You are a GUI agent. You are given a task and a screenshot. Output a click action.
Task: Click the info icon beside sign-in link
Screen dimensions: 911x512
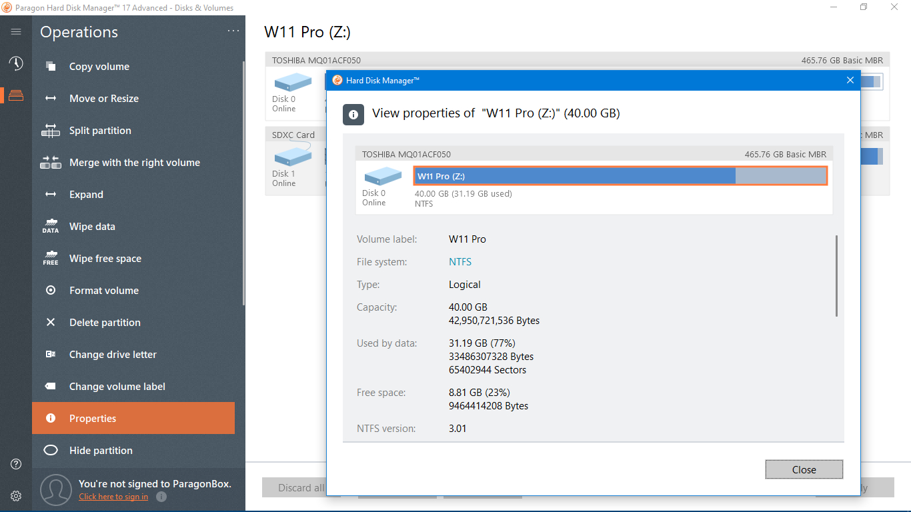(x=161, y=497)
